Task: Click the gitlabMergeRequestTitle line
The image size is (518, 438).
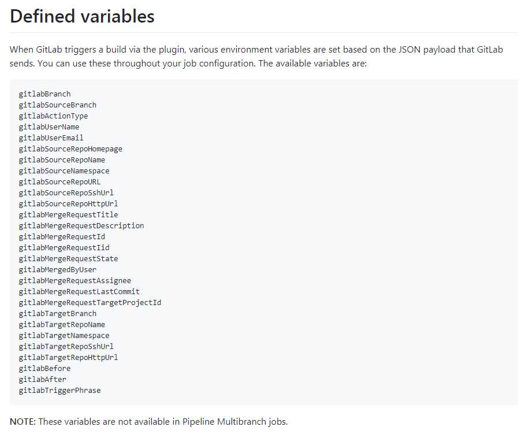Action: click(68, 215)
